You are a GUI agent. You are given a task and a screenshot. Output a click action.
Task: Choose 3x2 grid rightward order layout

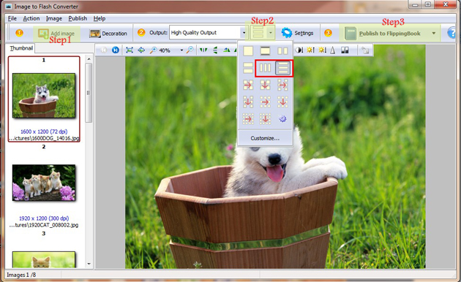(265, 102)
